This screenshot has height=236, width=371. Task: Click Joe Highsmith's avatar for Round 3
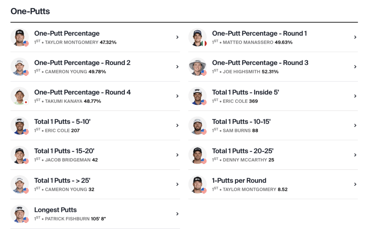tap(197, 67)
